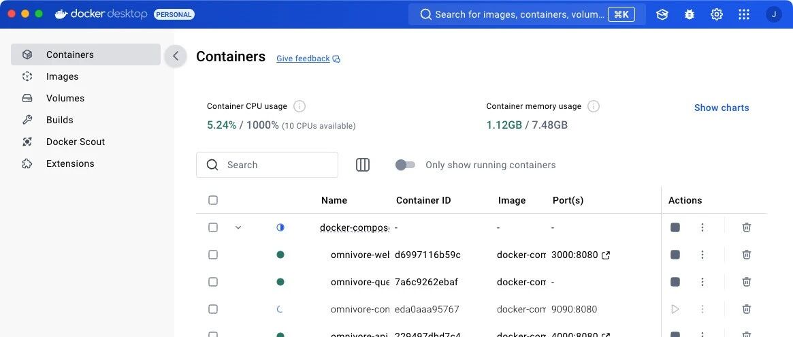The width and height of the screenshot is (793, 337).
Task: Focus the containers Search field
Action: click(x=267, y=165)
